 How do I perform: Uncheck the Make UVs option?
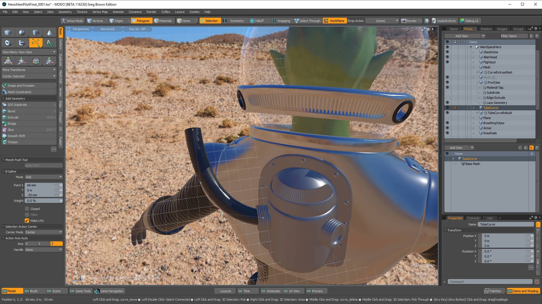27,221
